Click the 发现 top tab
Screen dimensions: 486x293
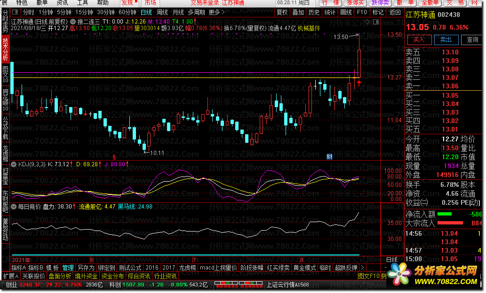[x=127, y=3]
